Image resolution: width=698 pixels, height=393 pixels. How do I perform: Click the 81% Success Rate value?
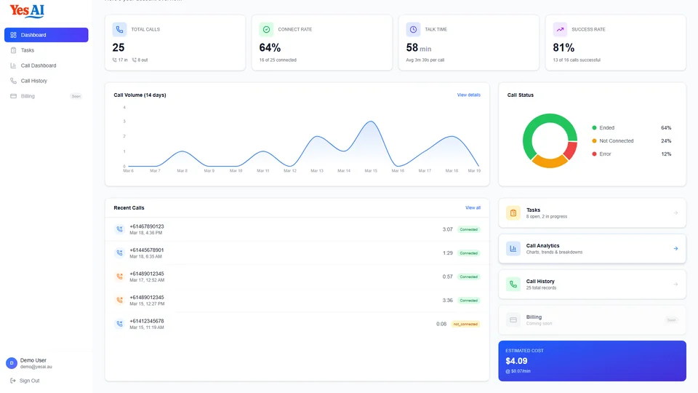pos(563,48)
